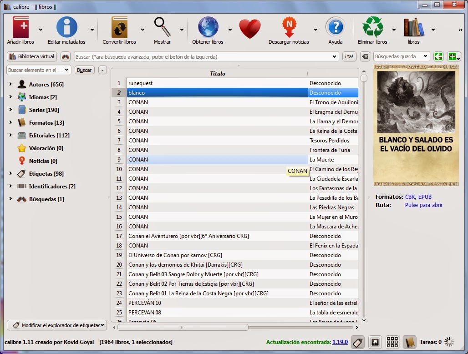
Task: Toggle the cover browser icon in status bar
Action: point(375,342)
